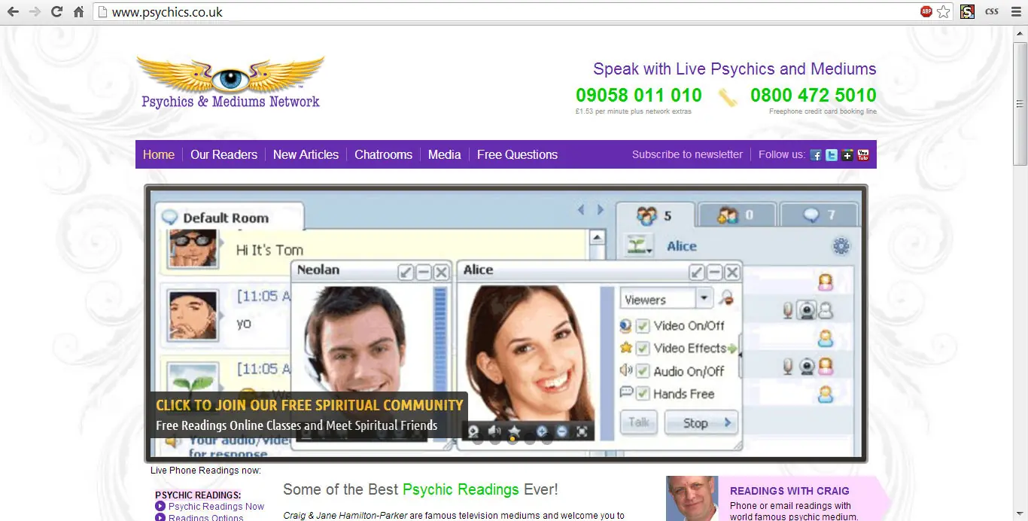Click the right arrow above the chat

coord(600,210)
